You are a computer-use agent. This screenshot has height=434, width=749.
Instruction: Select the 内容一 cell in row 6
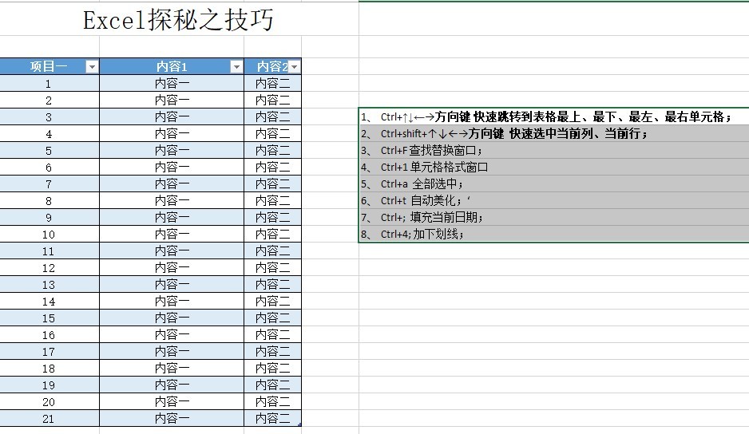172,167
